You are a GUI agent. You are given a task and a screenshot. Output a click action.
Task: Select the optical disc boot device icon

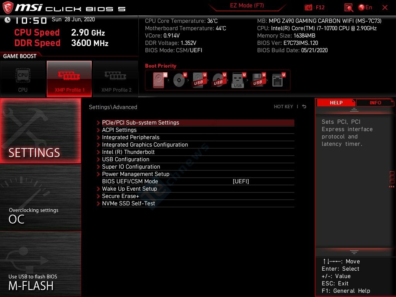coord(180,80)
